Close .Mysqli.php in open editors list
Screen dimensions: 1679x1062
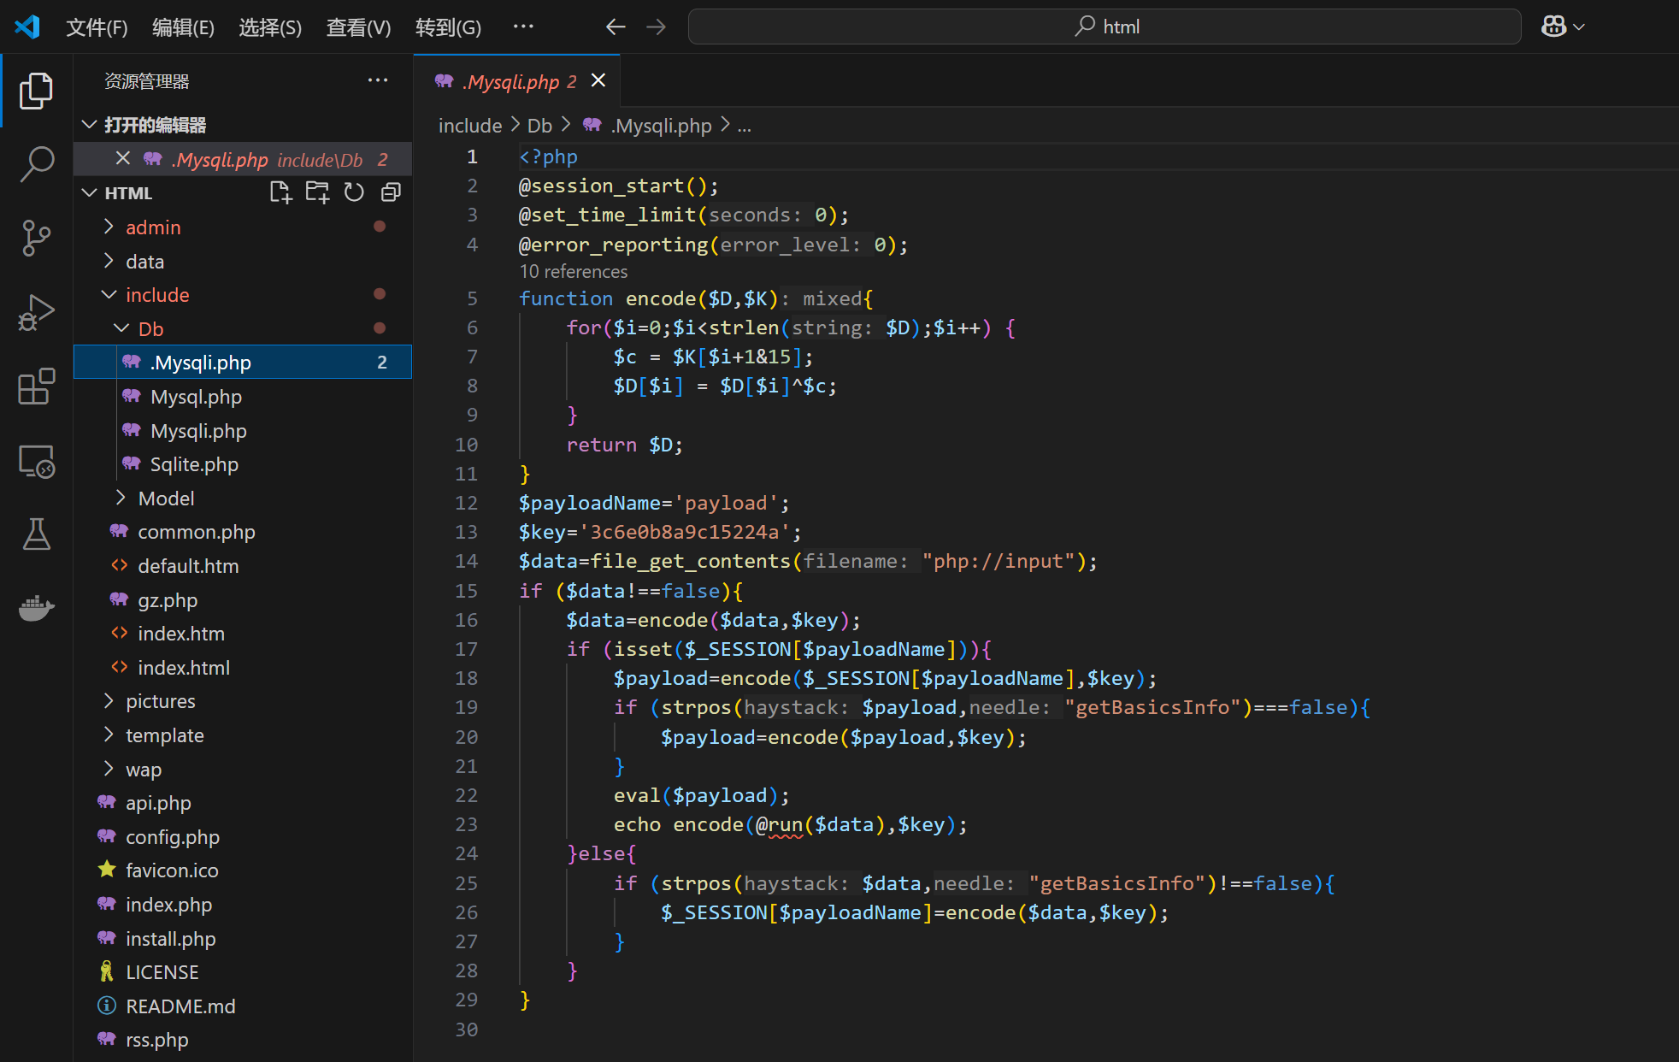coord(123,158)
